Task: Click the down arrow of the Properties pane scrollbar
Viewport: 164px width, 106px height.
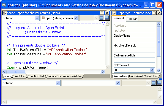Action: (159, 71)
